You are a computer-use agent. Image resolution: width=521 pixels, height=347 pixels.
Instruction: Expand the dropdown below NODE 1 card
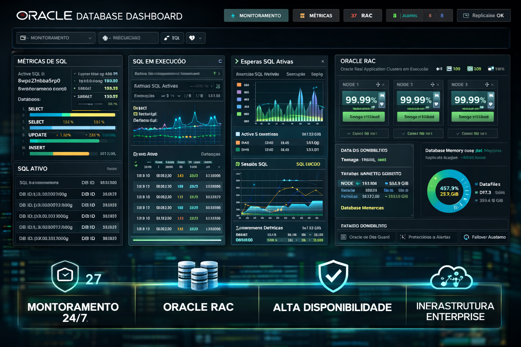[364, 134]
